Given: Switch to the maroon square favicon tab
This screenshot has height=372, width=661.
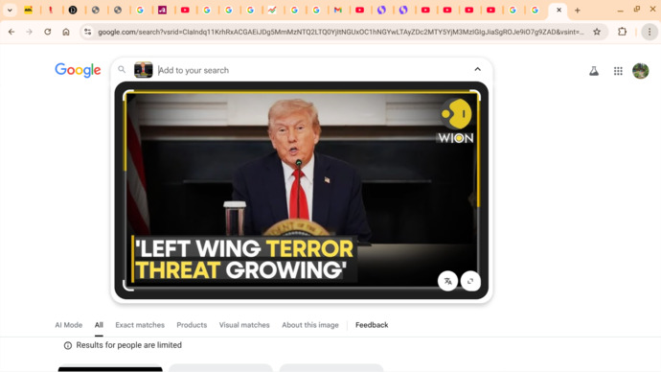Looking at the screenshot, I should tap(162, 11).
